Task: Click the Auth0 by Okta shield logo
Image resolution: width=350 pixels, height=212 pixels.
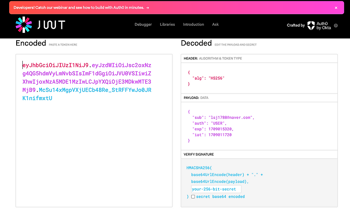Action: tap(311, 25)
